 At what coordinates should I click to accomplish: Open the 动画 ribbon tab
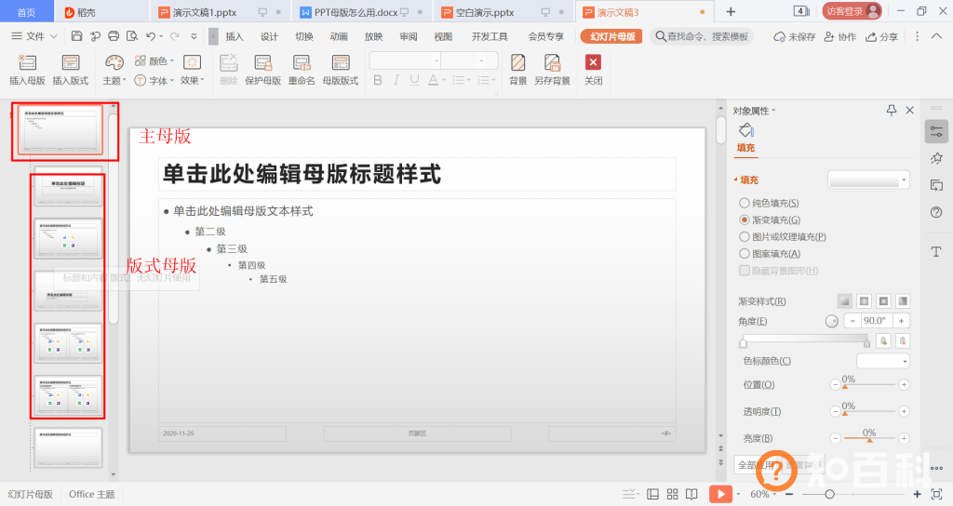click(x=339, y=36)
